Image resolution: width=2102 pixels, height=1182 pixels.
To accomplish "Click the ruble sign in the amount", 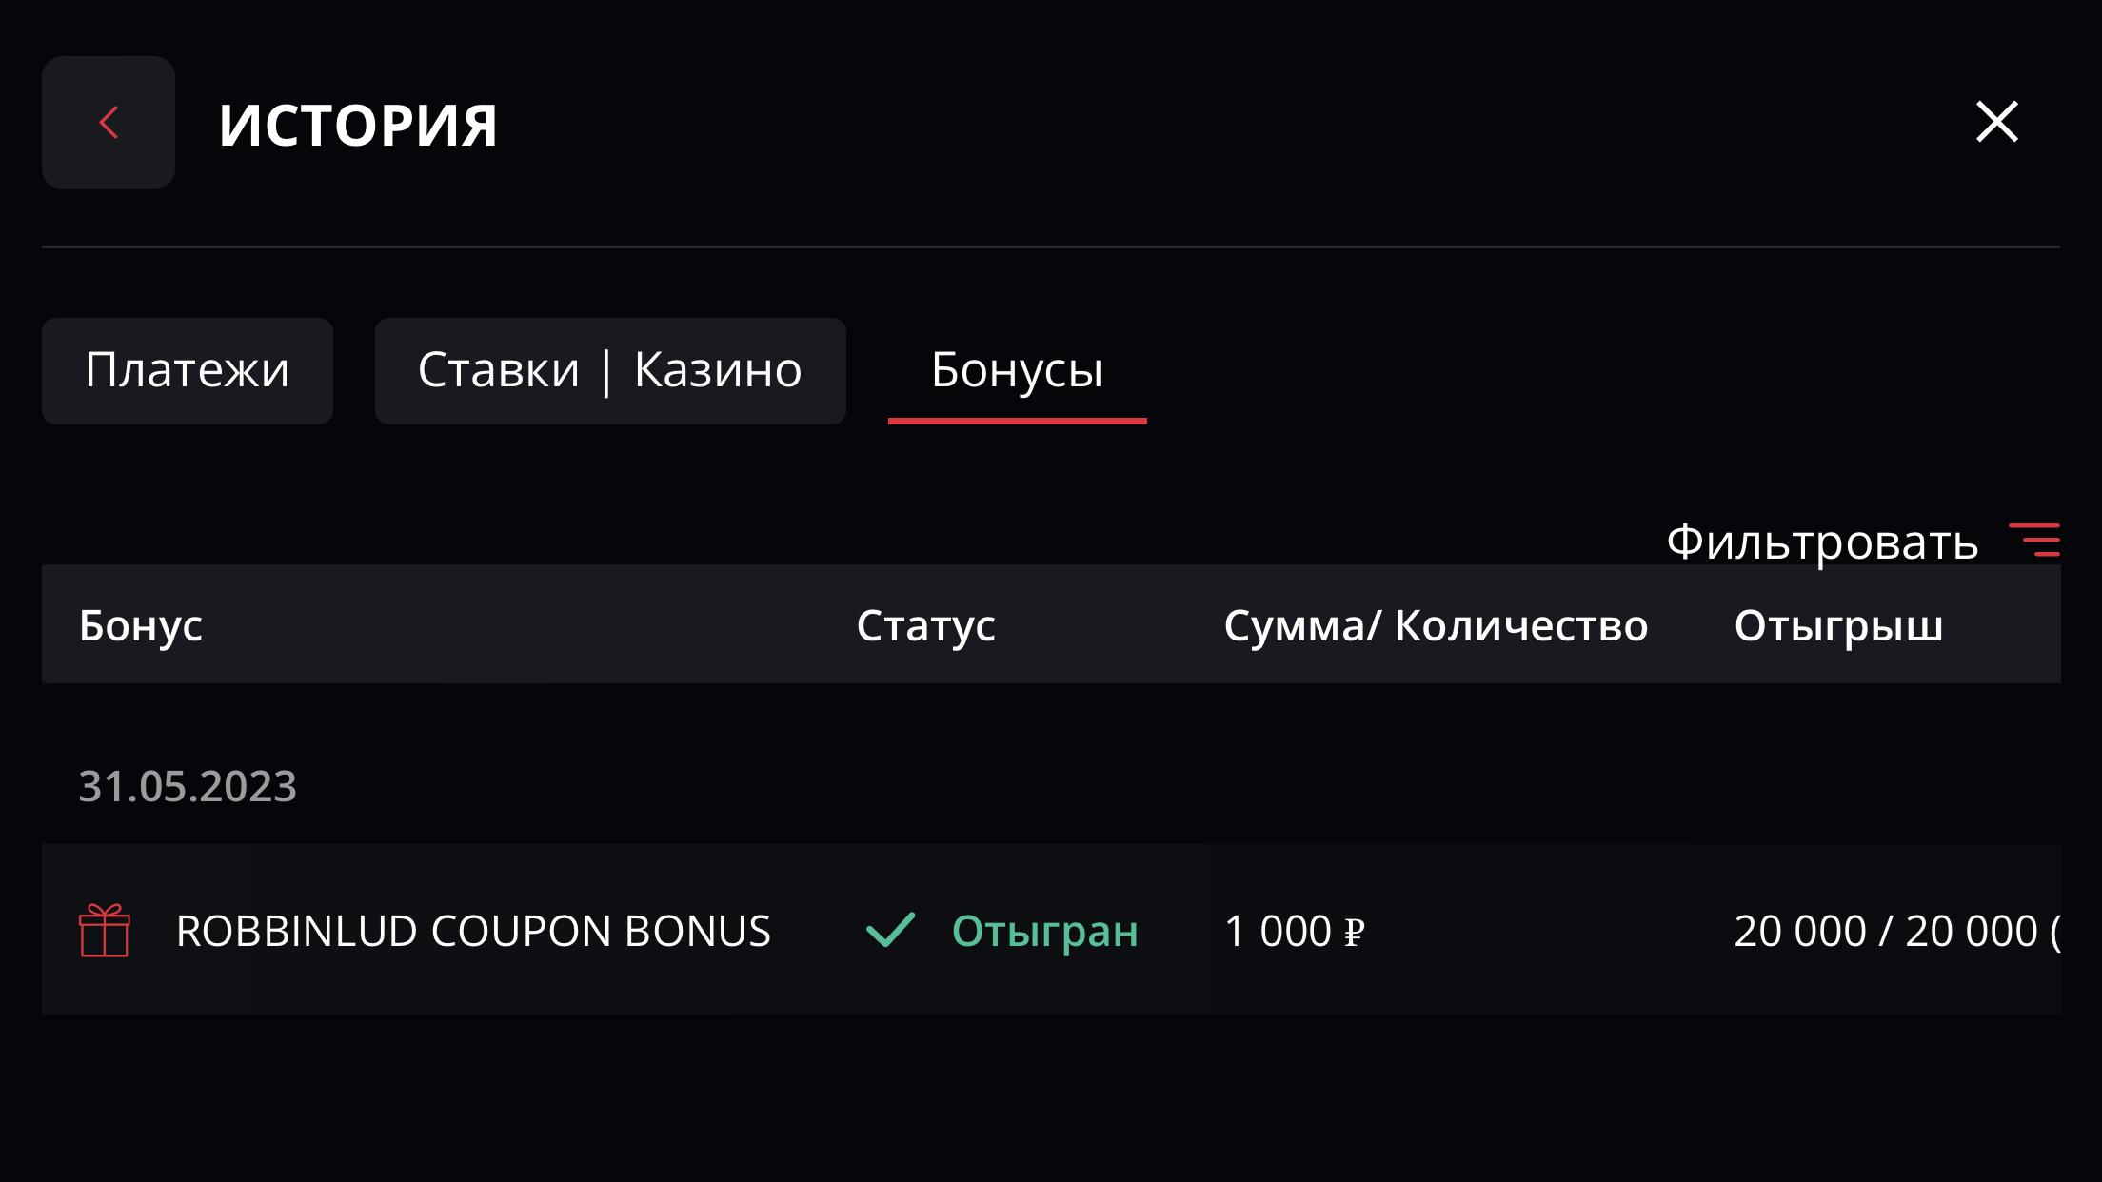I will 1355,932.
